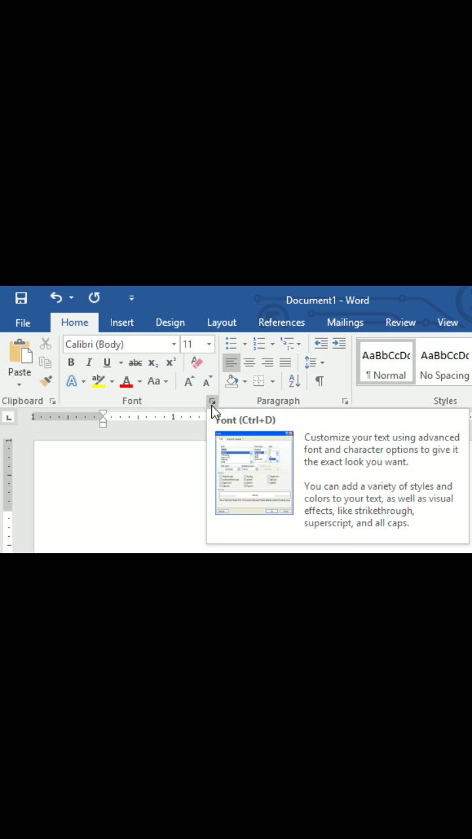
Task: Apply the red Font Color swatch
Action: click(x=127, y=381)
